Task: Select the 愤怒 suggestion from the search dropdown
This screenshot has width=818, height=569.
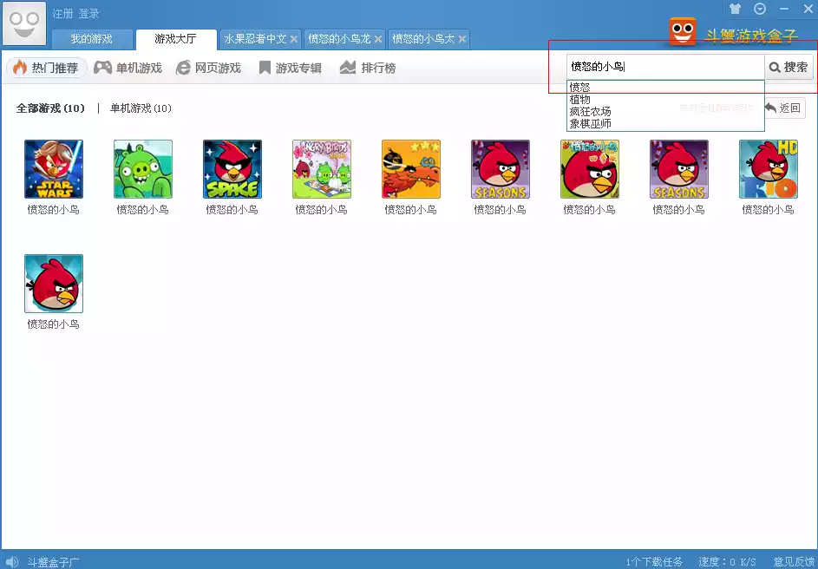Action: coord(580,88)
